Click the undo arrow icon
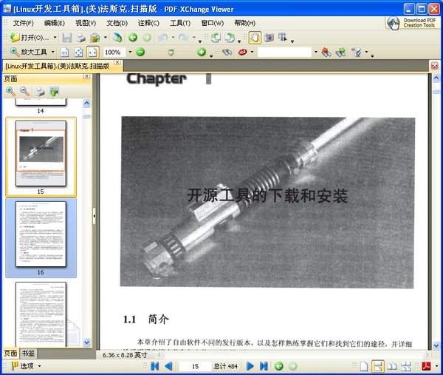Image resolution: width=443 pixels, height=375 pixels. [162, 38]
